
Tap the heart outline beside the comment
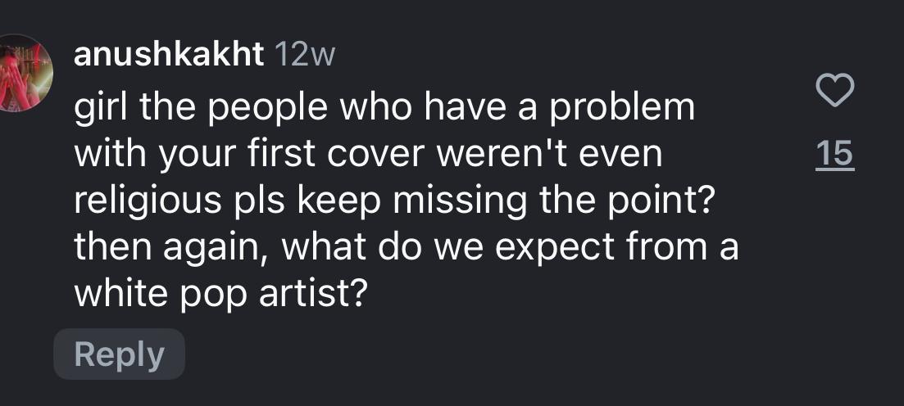coord(834,91)
